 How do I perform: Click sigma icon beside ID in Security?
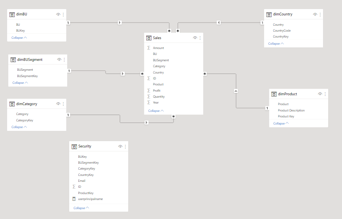[74, 187]
